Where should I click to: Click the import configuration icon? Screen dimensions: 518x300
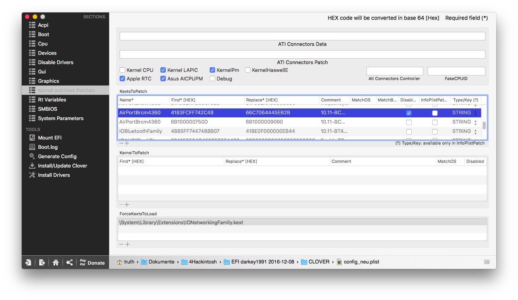click(28, 262)
